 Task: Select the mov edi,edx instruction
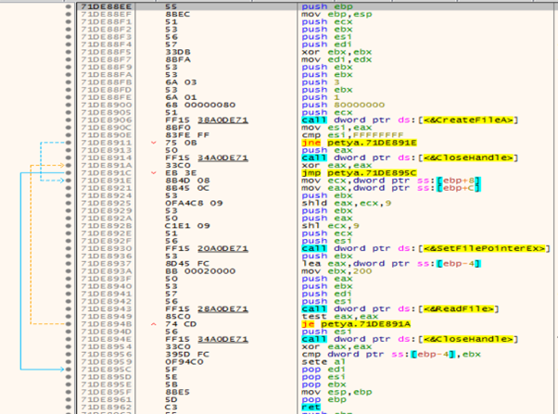pos(336,59)
